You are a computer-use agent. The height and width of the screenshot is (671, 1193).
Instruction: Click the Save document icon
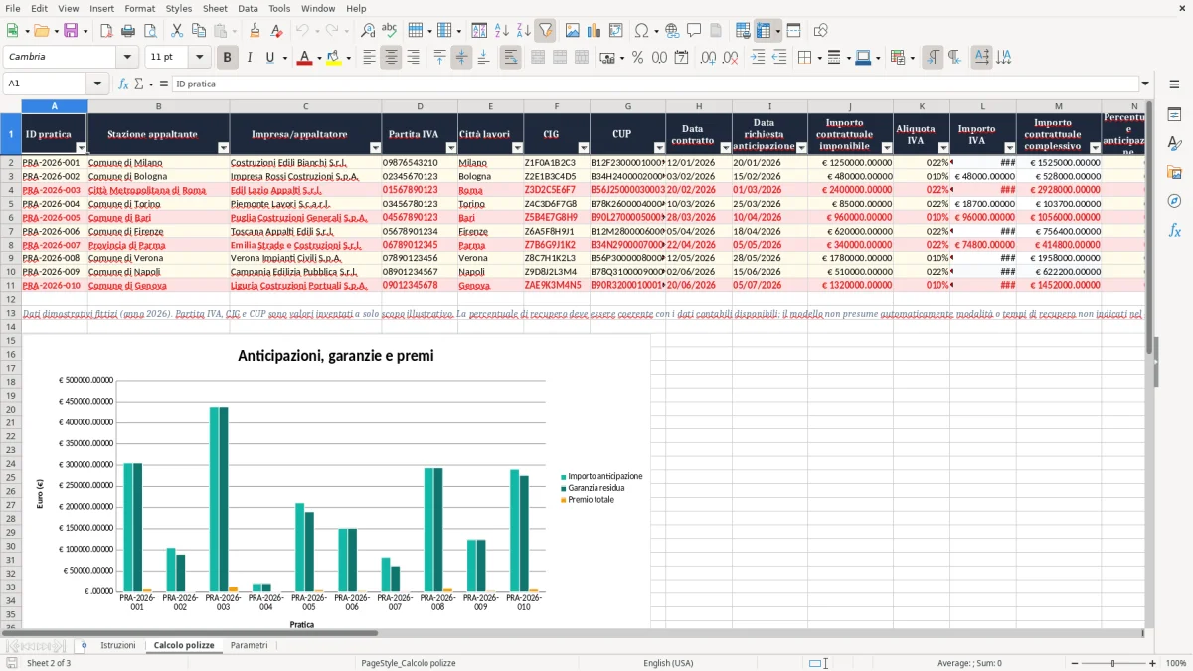[71, 31]
